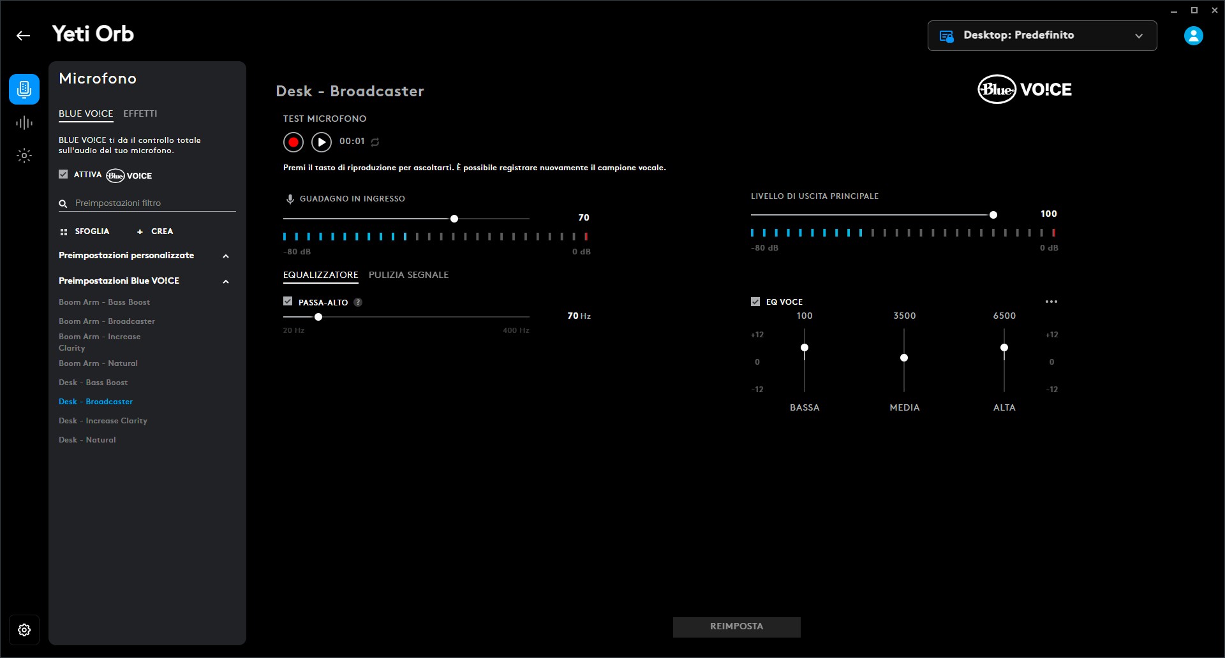Play back the recorded microphone sample

322,142
